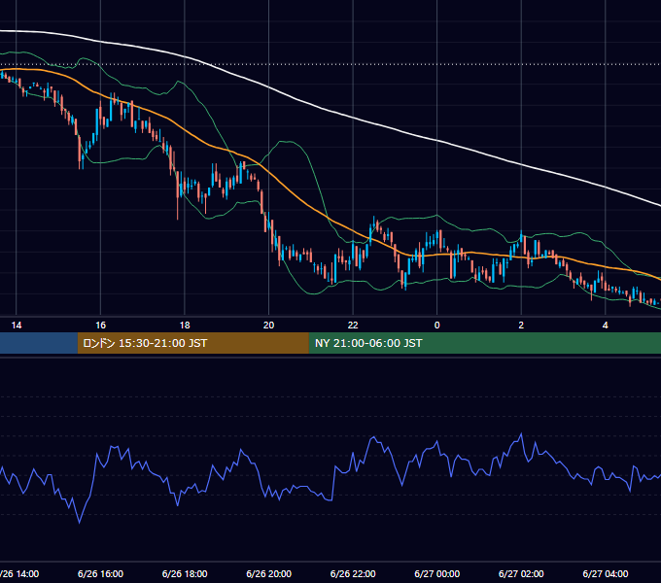Click the '14' hour label on price chart axis

click(16, 326)
